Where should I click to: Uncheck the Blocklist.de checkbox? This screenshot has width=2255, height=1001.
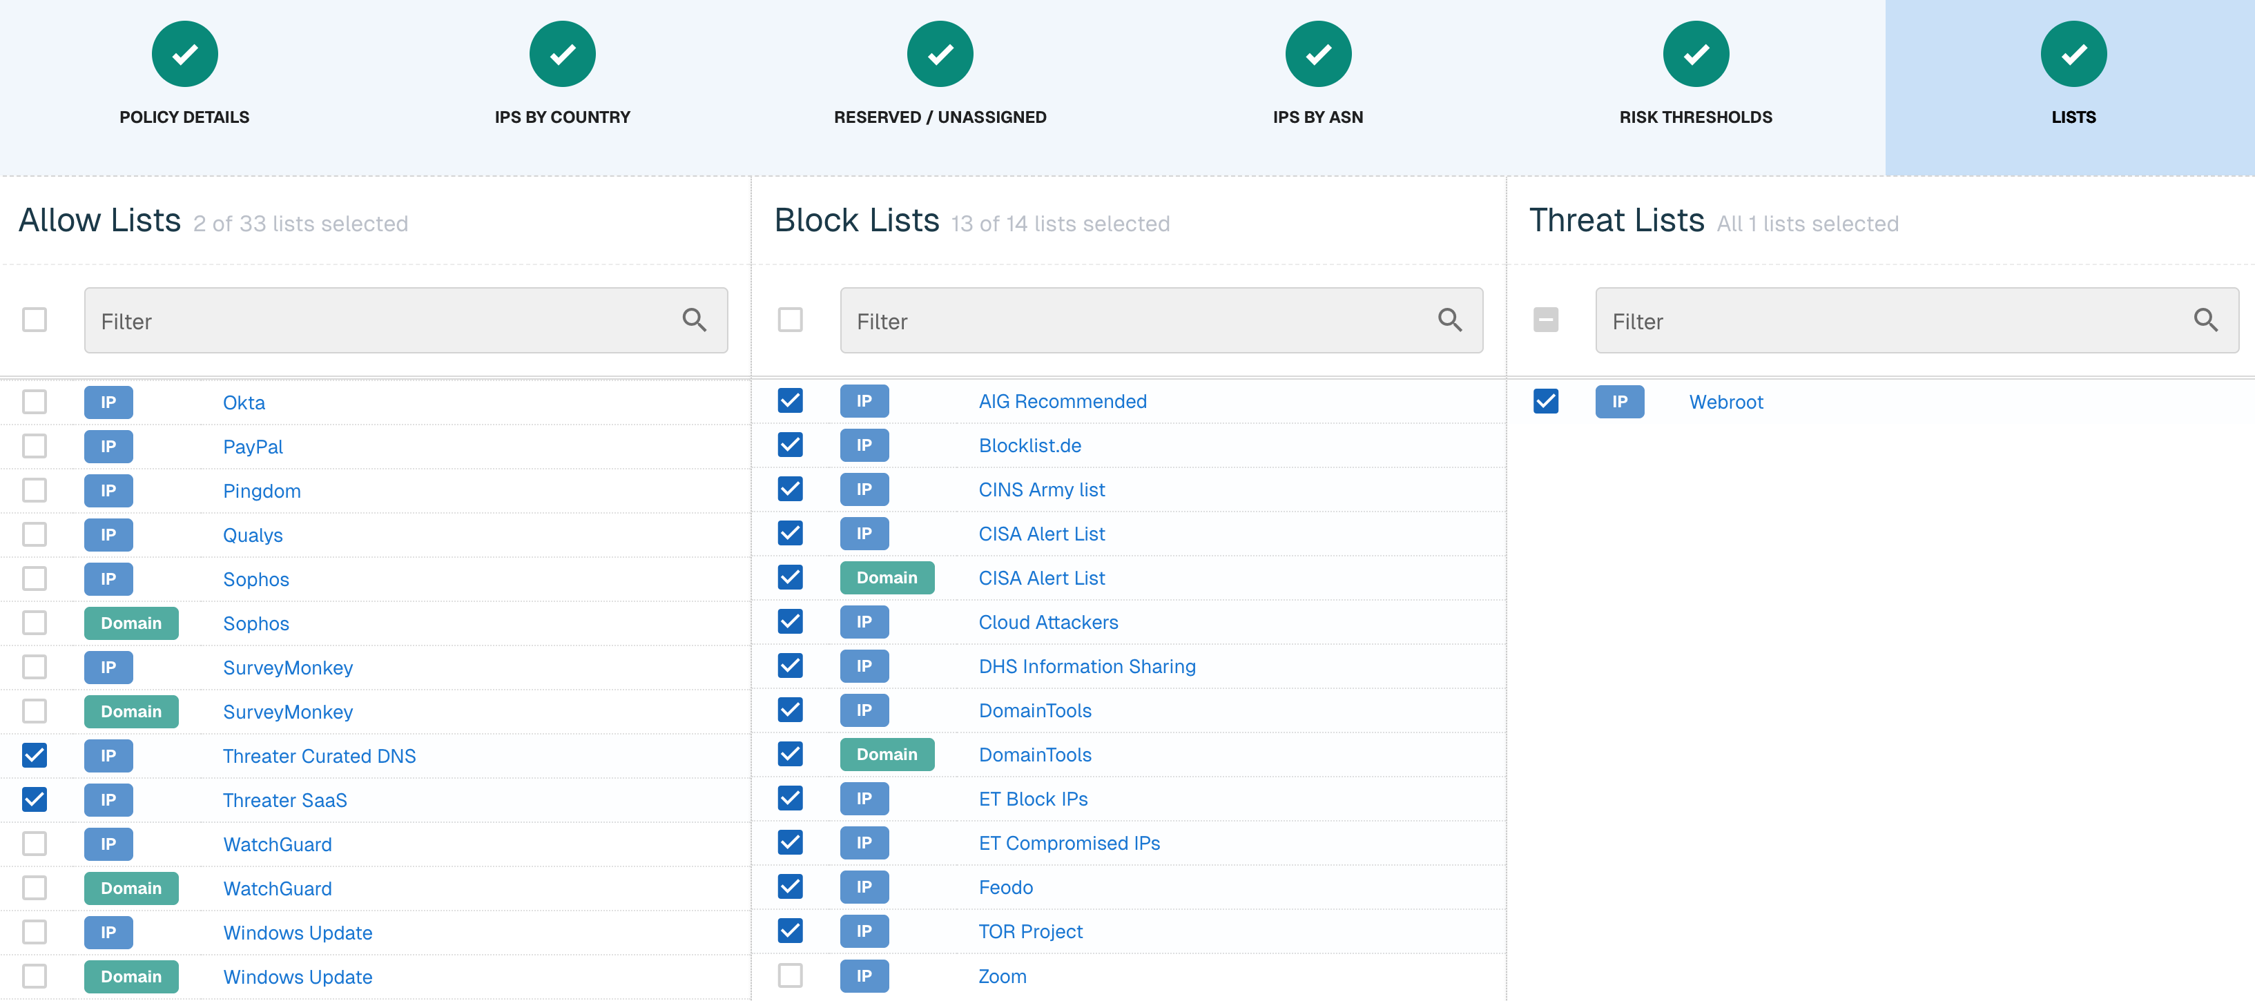coord(790,445)
